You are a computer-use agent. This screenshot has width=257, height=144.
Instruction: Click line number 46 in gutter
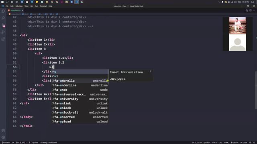[14, 35]
